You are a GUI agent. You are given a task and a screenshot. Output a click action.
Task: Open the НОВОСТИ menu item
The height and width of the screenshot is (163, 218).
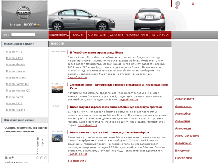pyautogui.click(x=78, y=35)
